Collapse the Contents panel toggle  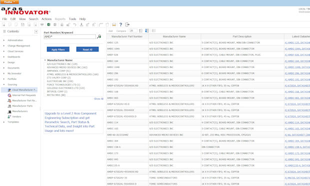click(36, 31)
